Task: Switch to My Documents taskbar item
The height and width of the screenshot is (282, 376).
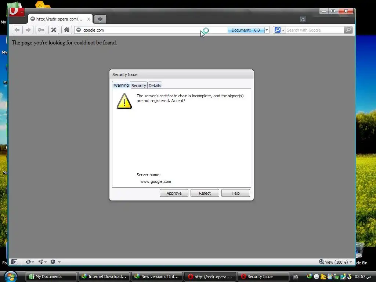Action: point(51,276)
